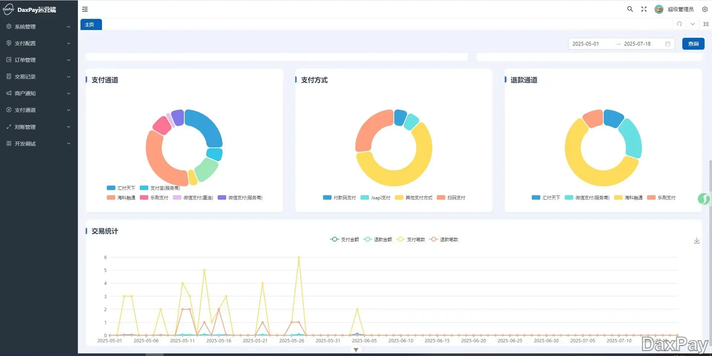Toggle 支付笔数 series in 交易统计 legend
This screenshot has width=712, height=356.
[411, 239]
